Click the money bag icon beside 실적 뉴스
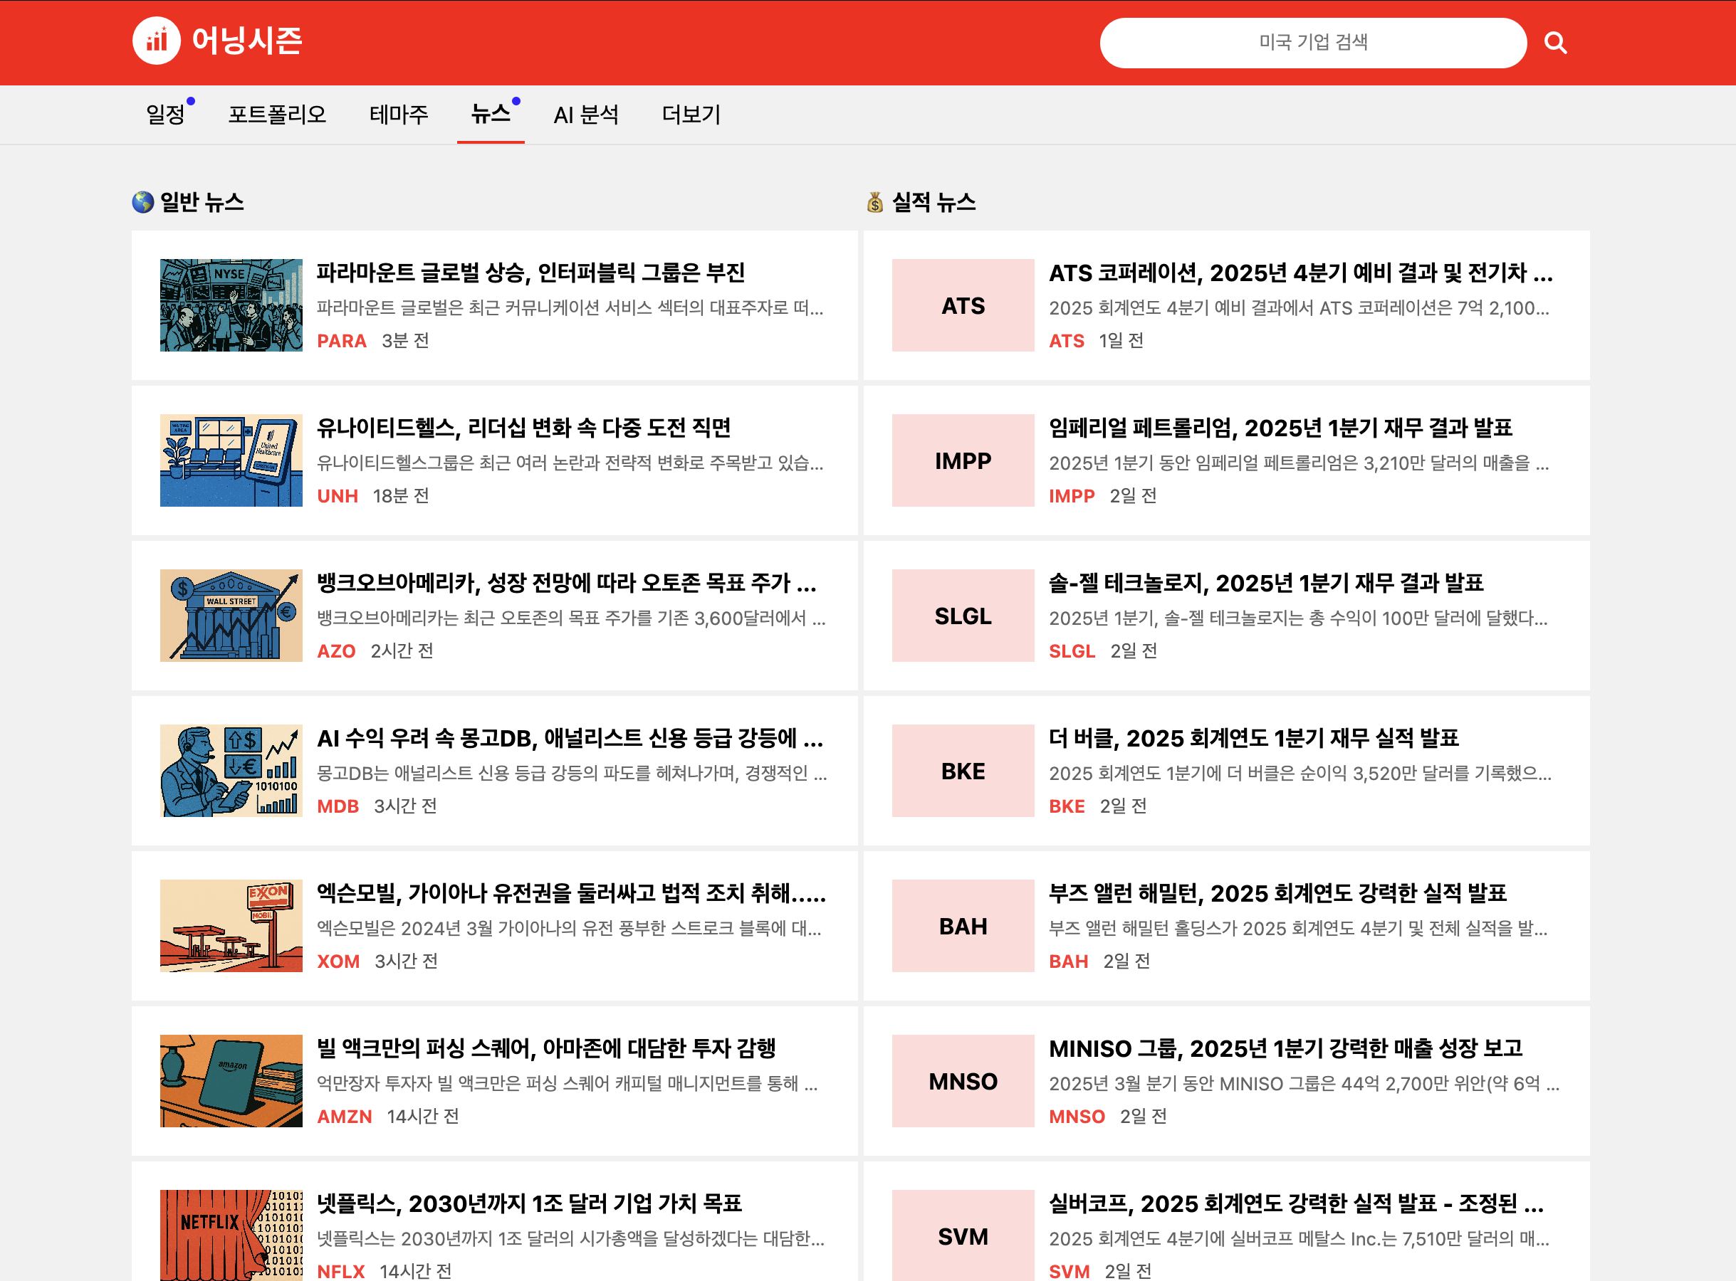The width and height of the screenshot is (1736, 1281). tap(875, 201)
